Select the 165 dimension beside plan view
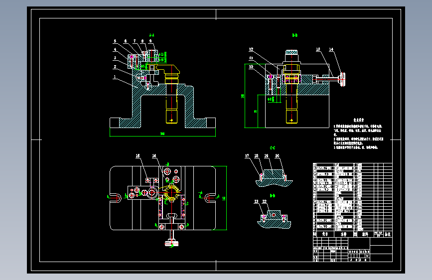Screen dimensions: 432x280 point(224,198)
